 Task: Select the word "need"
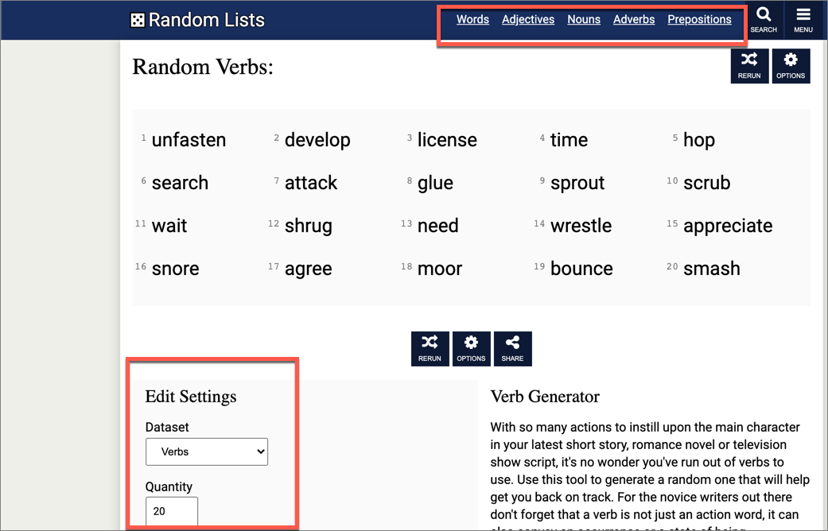coord(437,226)
